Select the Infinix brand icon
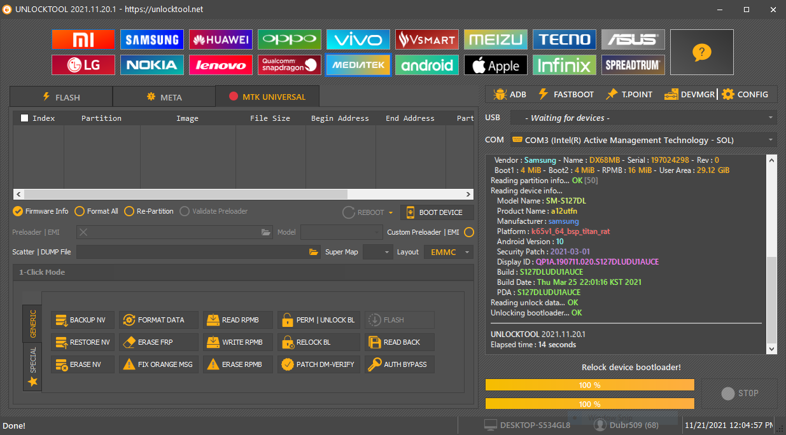The width and height of the screenshot is (786, 435). 565,65
